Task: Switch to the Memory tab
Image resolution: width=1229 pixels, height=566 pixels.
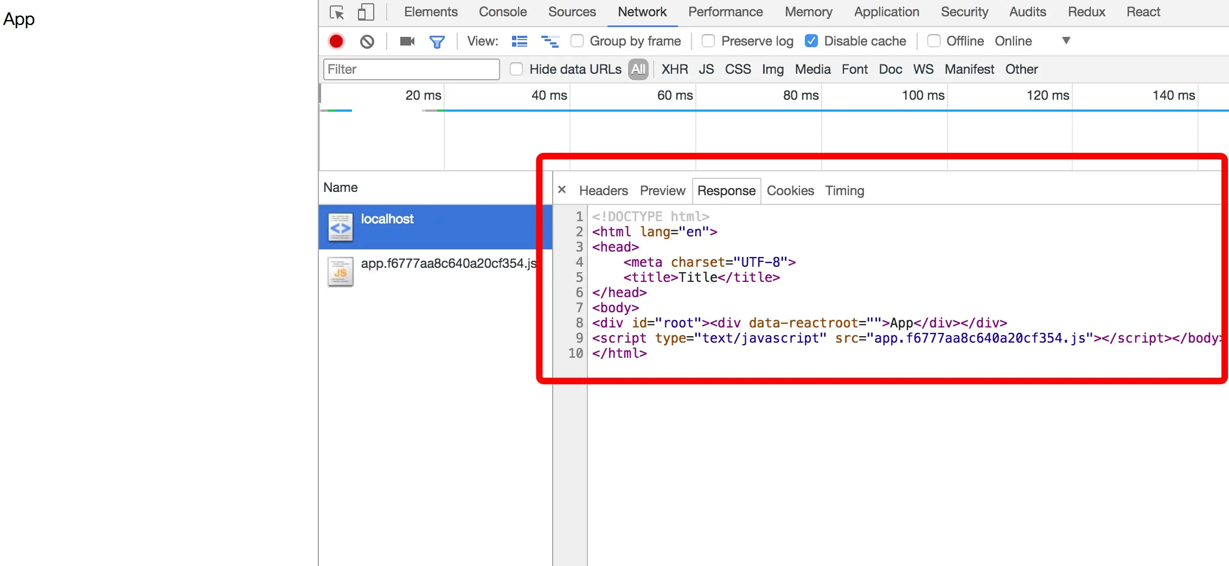Action: (x=809, y=12)
